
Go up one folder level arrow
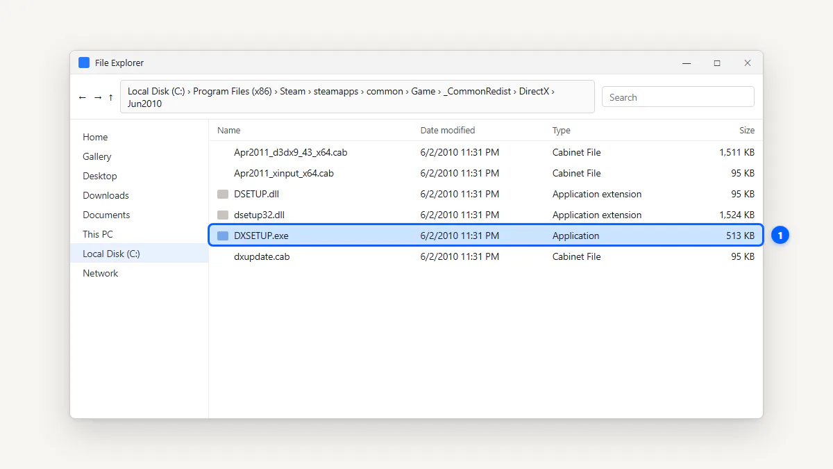110,97
